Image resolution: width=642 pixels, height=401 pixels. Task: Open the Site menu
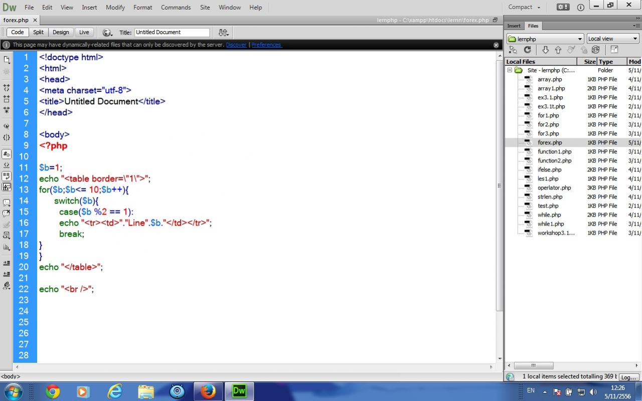205,7
